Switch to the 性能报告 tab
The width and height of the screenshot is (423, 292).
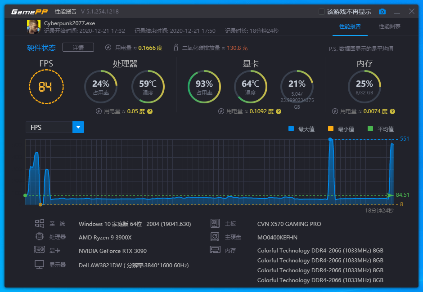350,27
